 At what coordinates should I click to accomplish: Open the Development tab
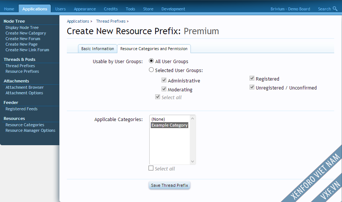click(173, 9)
